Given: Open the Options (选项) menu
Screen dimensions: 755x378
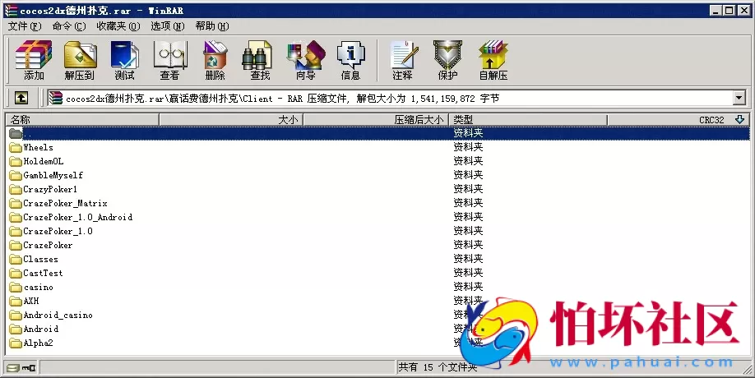Looking at the screenshot, I should click(168, 26).
